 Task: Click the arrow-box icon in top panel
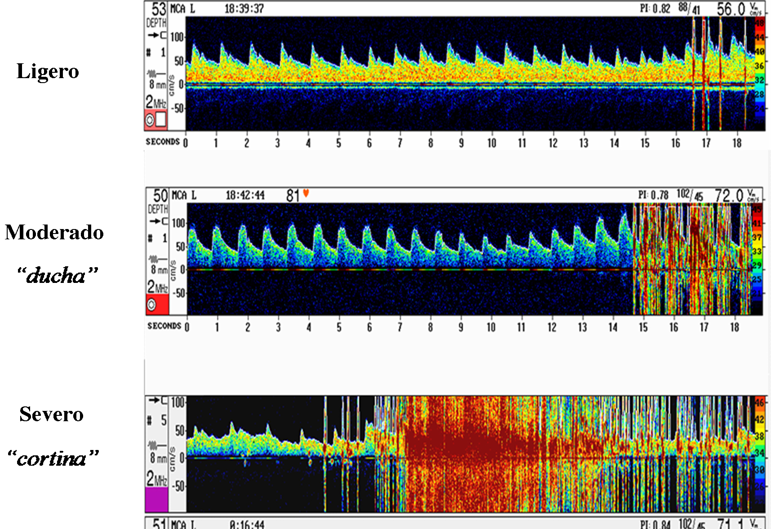157,35
